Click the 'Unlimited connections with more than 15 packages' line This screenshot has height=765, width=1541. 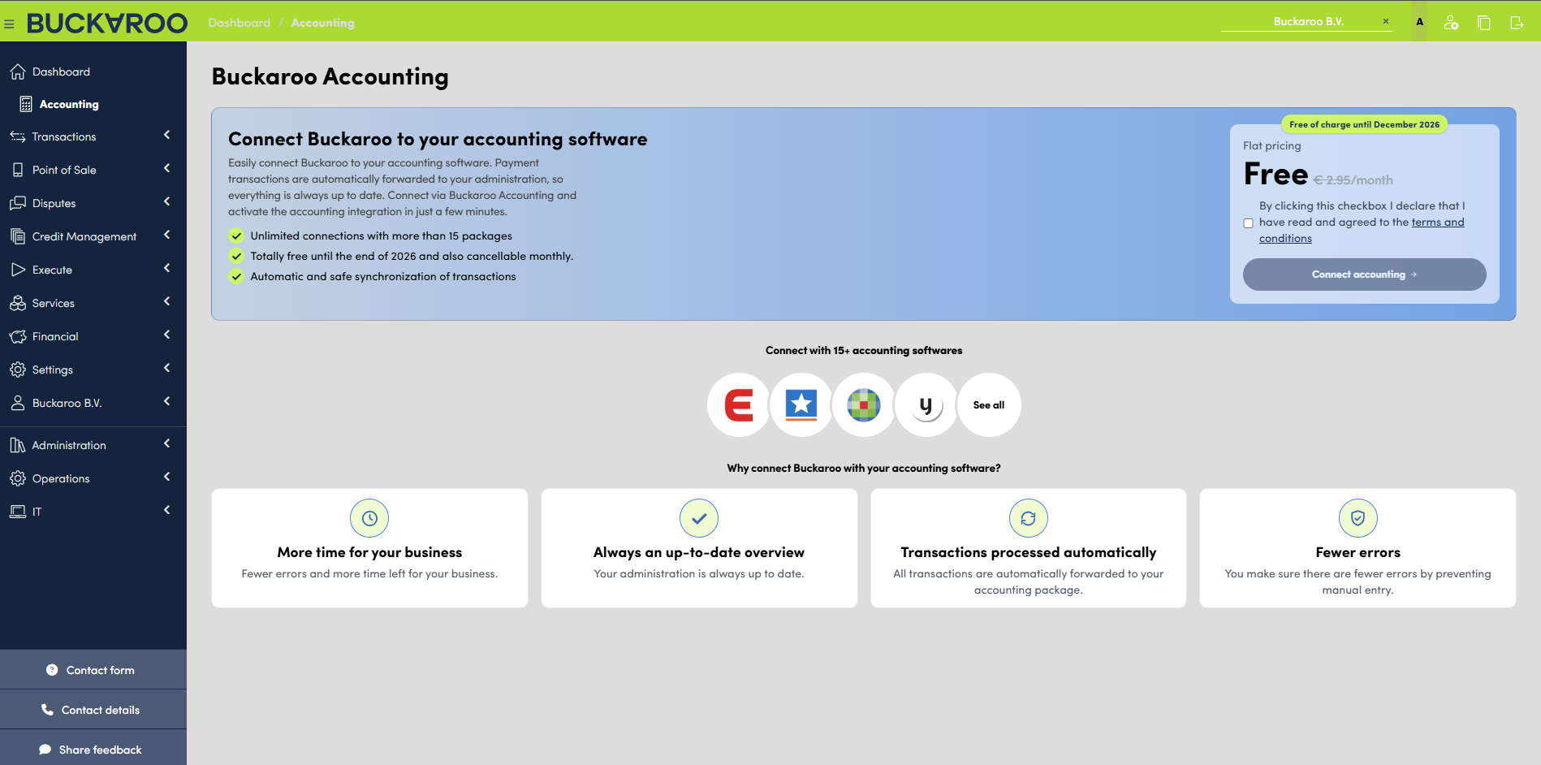tap(381, 236)
